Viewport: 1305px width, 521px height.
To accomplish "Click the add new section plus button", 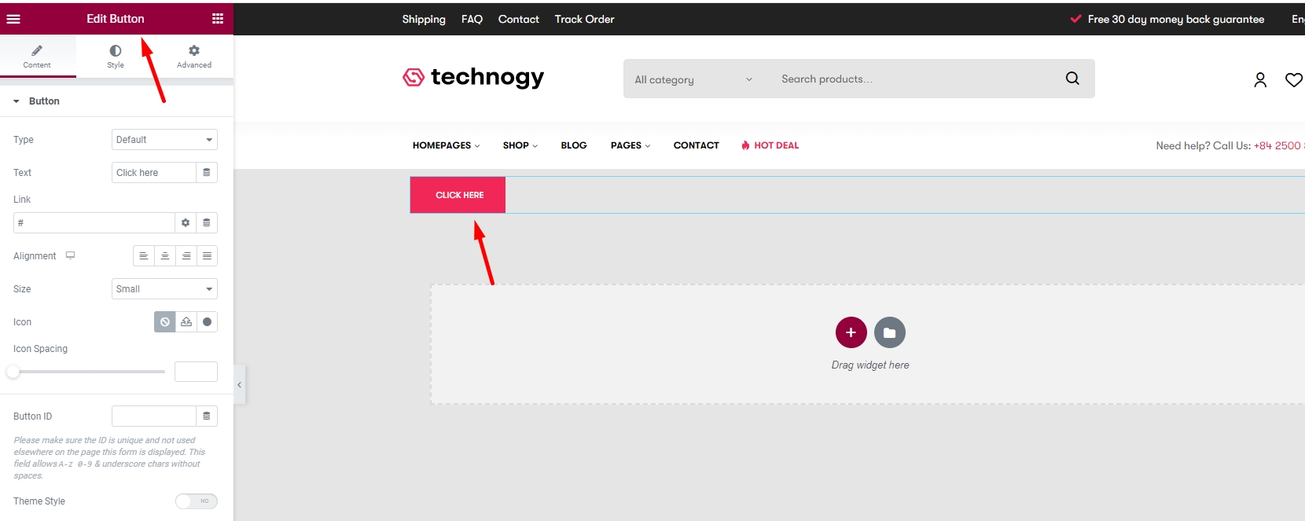I will click(x=851, y=332).
